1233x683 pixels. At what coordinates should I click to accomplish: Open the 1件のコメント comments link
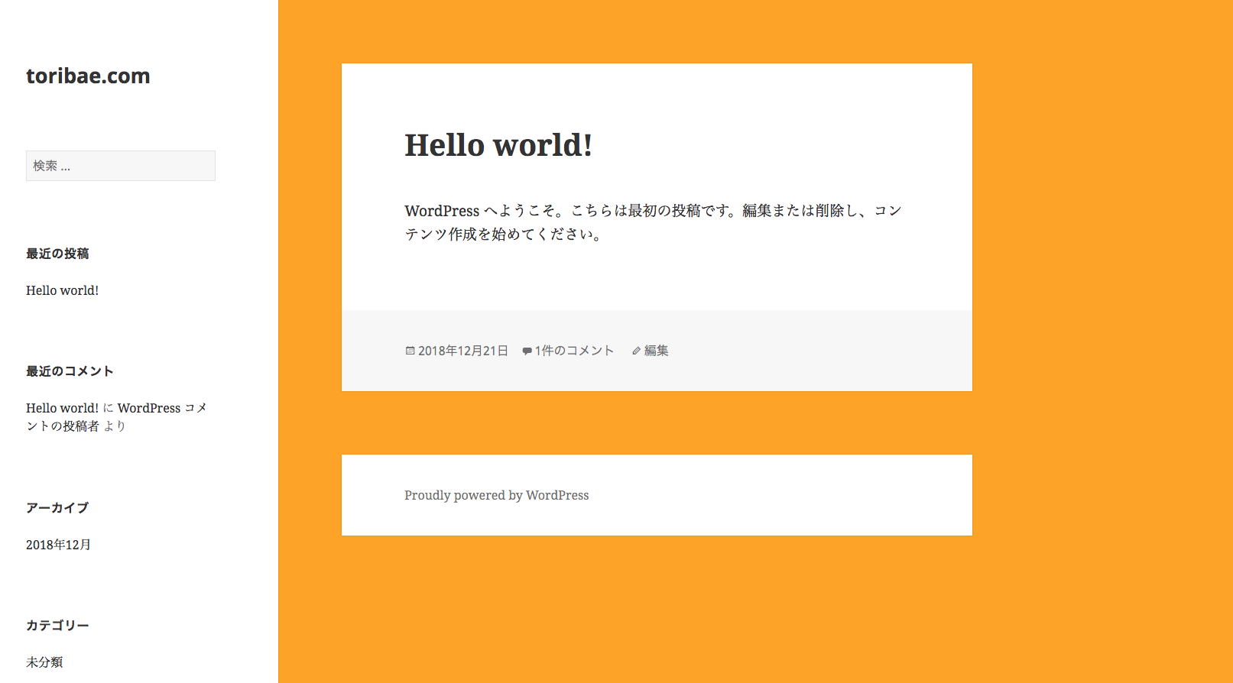pyautogui.click(x=574, y=351)
